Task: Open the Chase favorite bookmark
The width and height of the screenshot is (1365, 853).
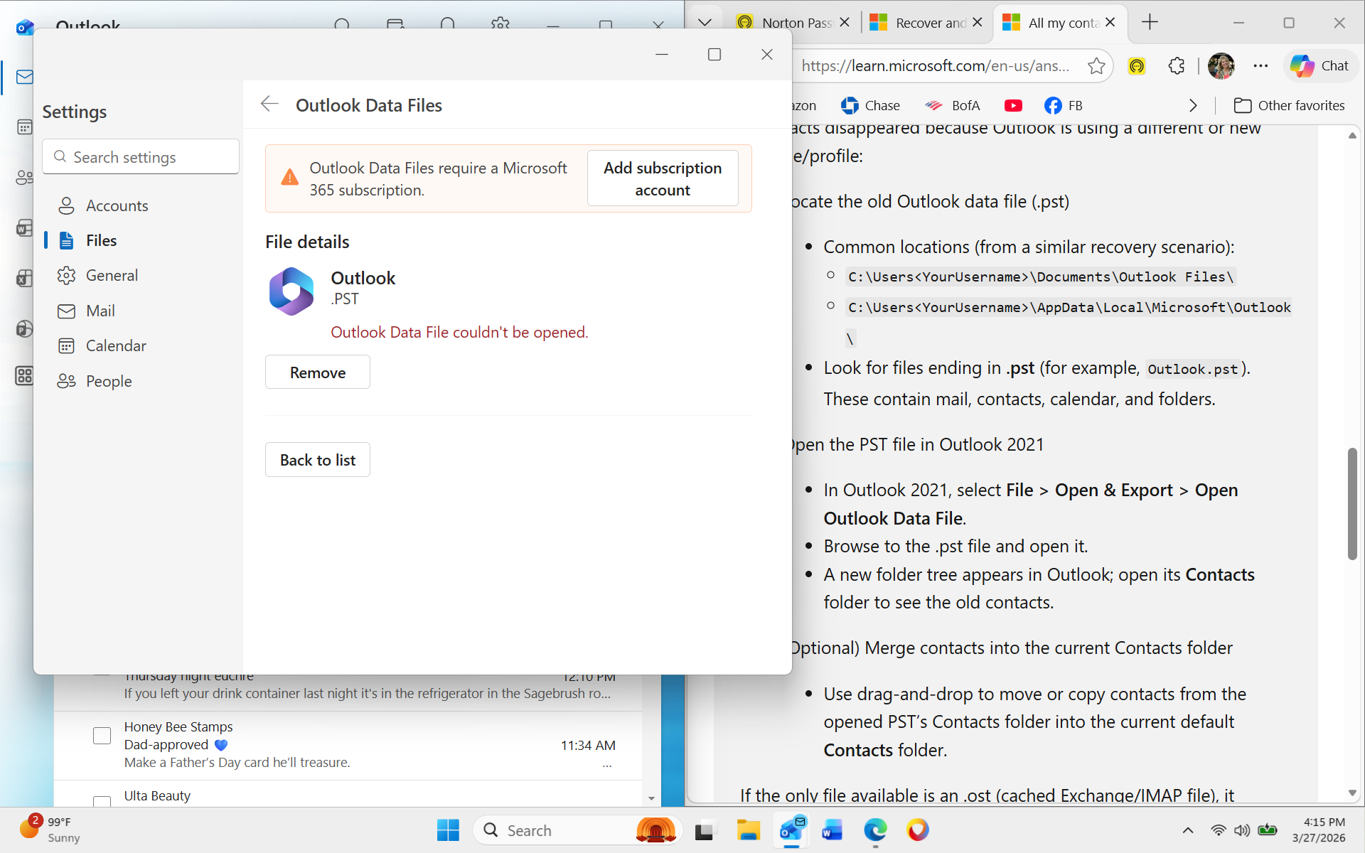Action: coord(870,106)
